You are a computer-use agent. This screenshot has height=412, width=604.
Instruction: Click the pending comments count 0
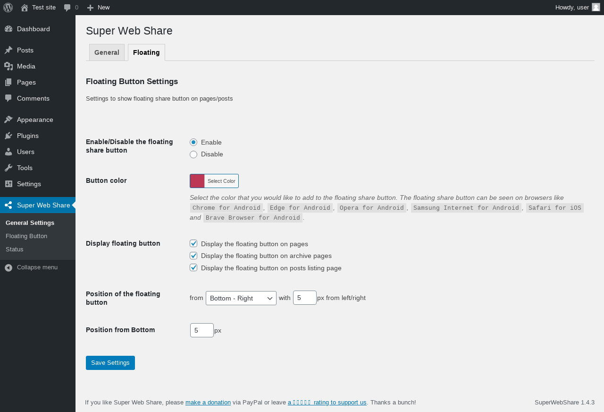pyautogui.click(x=77, y=7)
